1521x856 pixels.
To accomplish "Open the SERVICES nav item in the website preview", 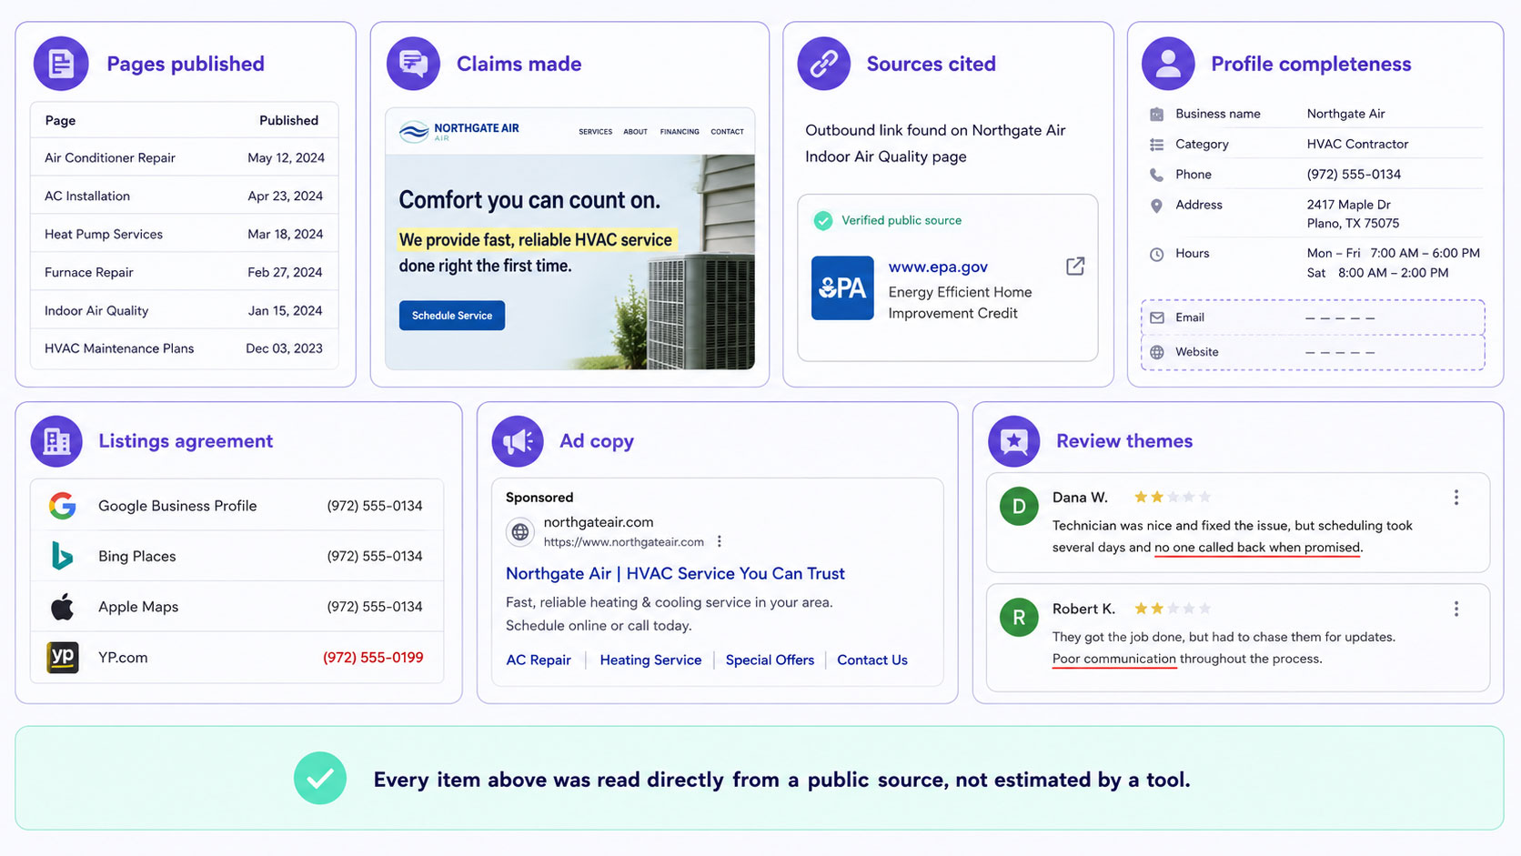I will (x=596, y=132).
